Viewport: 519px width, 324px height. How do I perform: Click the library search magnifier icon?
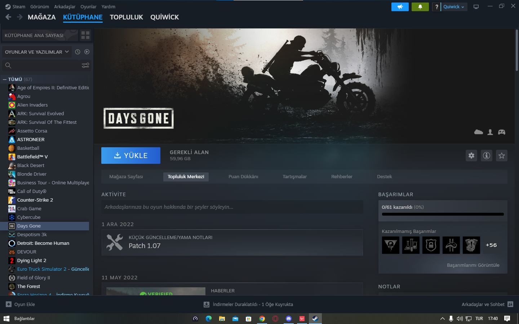pyautogui.click(x=8, y=65)
